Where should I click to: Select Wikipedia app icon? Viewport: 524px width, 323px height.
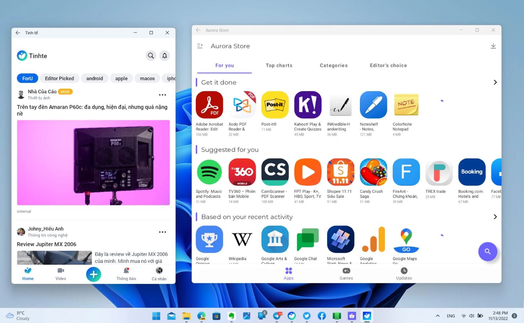click(x=242, y=239)
